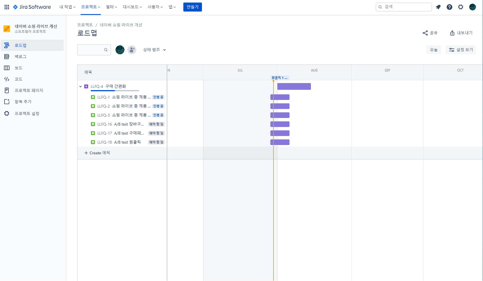Select the LLFQ-1 timeline bar
This screenshot has width=483, height=281.
[x=280, y=97]
